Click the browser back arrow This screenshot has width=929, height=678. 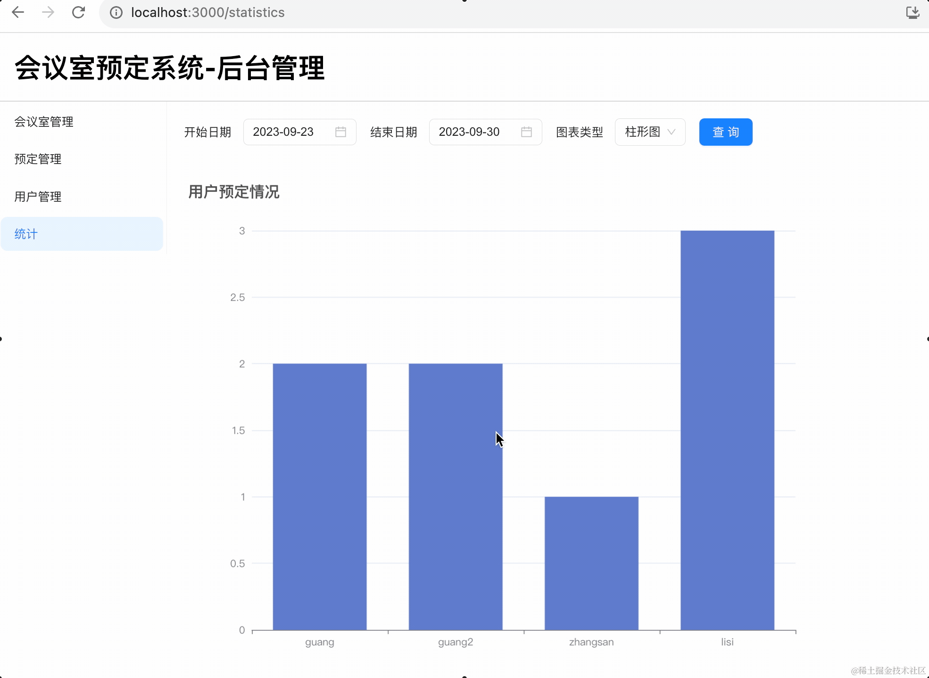(x=18, y=12)
